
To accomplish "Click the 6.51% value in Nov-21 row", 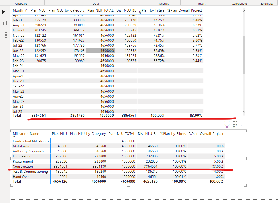I will (197, 30).
